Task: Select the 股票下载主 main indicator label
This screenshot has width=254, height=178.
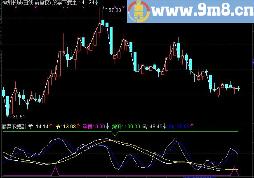Action: 64,2
